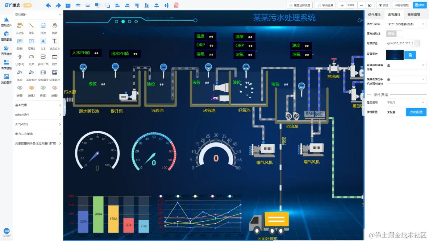429x241 pixels.
Task: Click the trash delete icon in the toolbar
Action: point(176,5)
